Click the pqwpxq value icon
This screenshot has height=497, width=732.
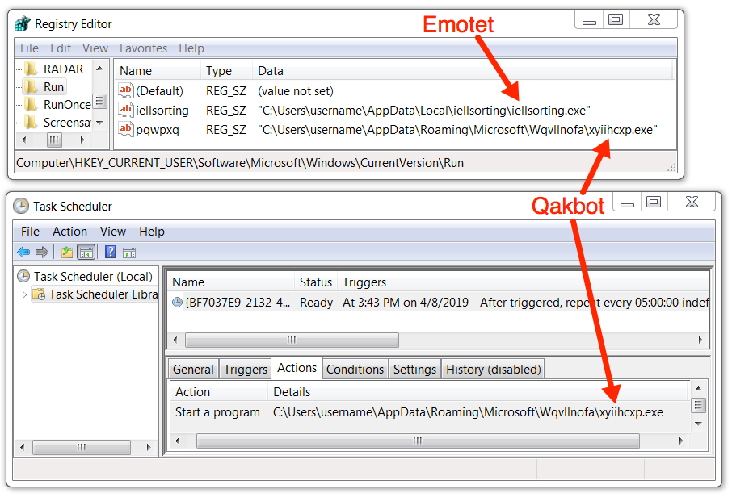(125, 129)
